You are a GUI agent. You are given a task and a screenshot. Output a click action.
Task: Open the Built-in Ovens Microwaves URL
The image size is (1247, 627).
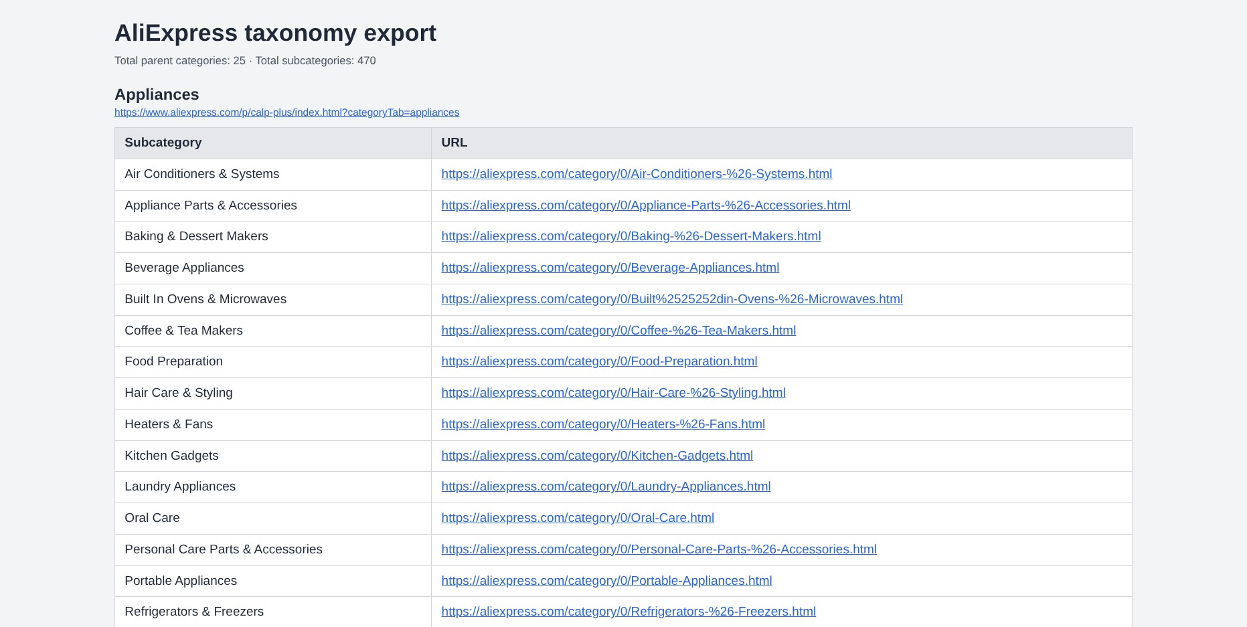tap(672, 299)
